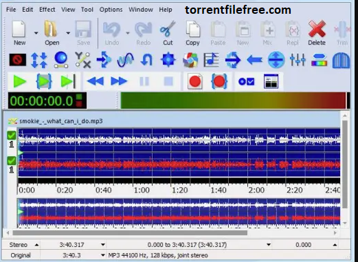Click the music note pitch icon
358x262 pixels.
coord(211,60)
